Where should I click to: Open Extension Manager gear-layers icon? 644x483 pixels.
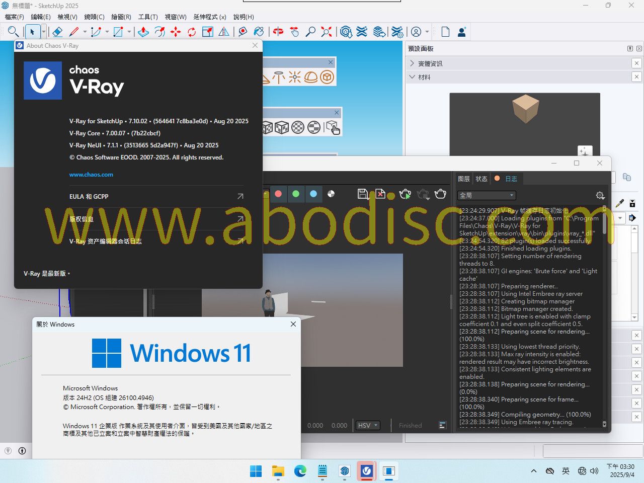coord(397,32)
